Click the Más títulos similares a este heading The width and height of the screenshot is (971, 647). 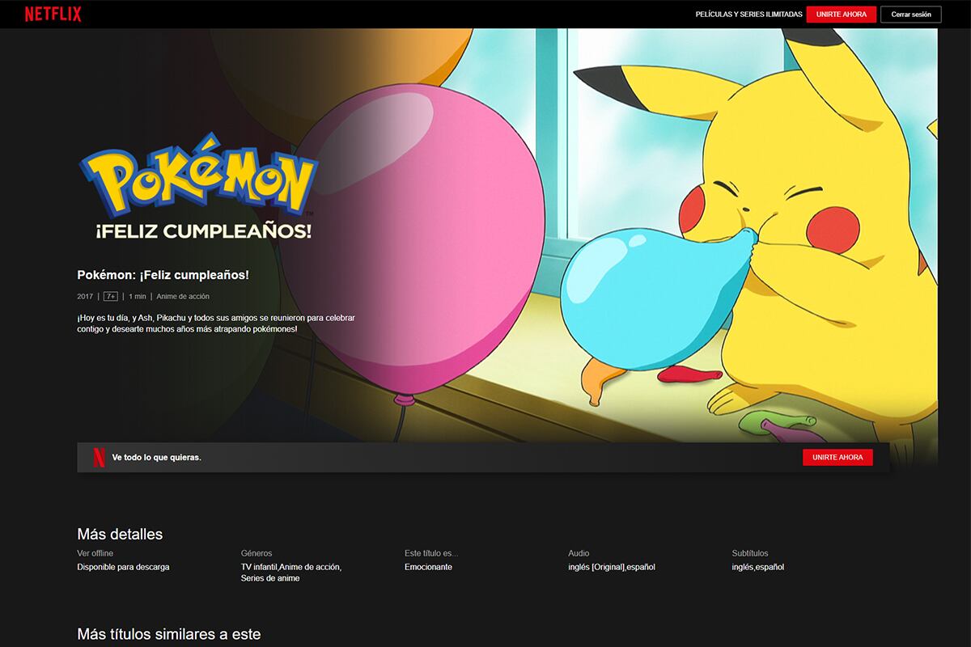(x=168, y=634)
